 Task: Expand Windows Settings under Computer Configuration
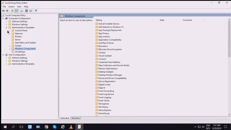pos(6,25)
